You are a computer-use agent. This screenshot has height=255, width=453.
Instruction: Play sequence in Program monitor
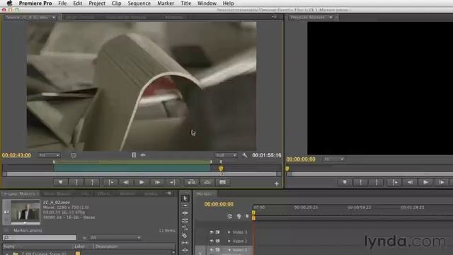tap(425, 183)
